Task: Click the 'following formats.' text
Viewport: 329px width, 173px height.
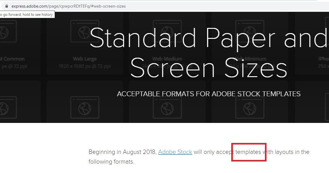Action: coord(111,162)
